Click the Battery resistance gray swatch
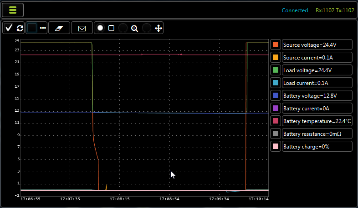The height and width of the screenshot is (208, 358). click(275, 134)
